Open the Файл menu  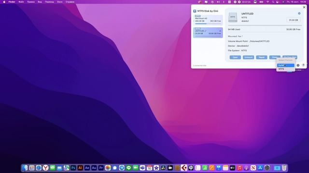click(21, 2)
